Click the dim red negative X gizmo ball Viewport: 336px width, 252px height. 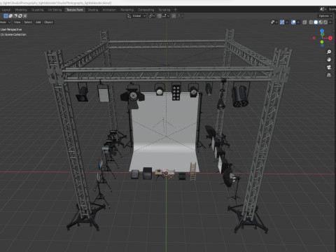tap(314, 38)
